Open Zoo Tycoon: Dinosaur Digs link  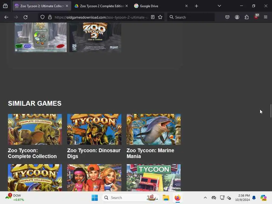pyautogui.click(x=94, y=153)
